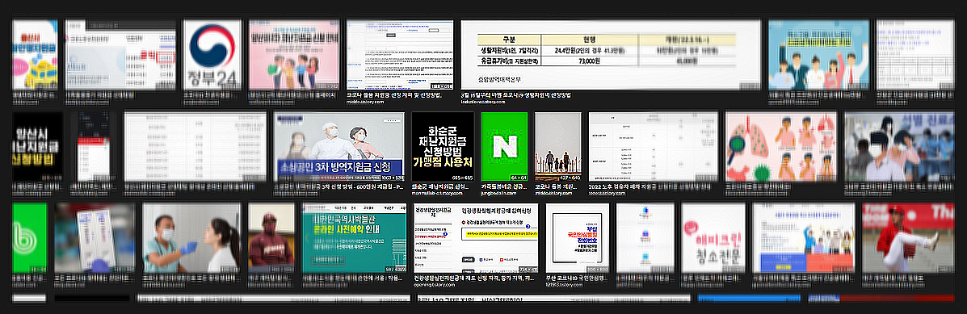Open the website screenshot with yellow highlight bar
The height and width of the screenshot is (314, 967).
pyautogui.click(x=476, y=238)
